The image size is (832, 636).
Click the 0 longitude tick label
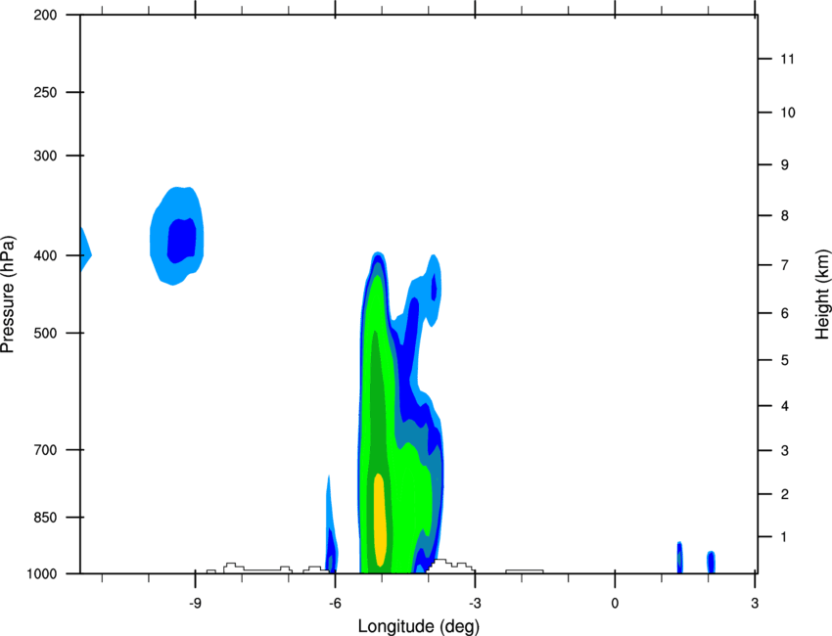(615, 604)
